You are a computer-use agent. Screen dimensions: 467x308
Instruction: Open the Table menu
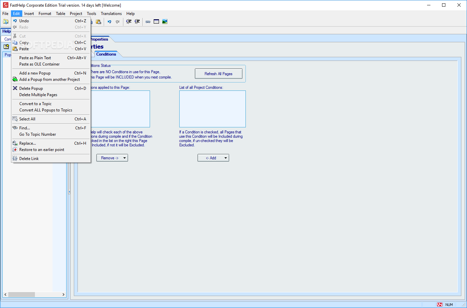[x=61, y=14]
